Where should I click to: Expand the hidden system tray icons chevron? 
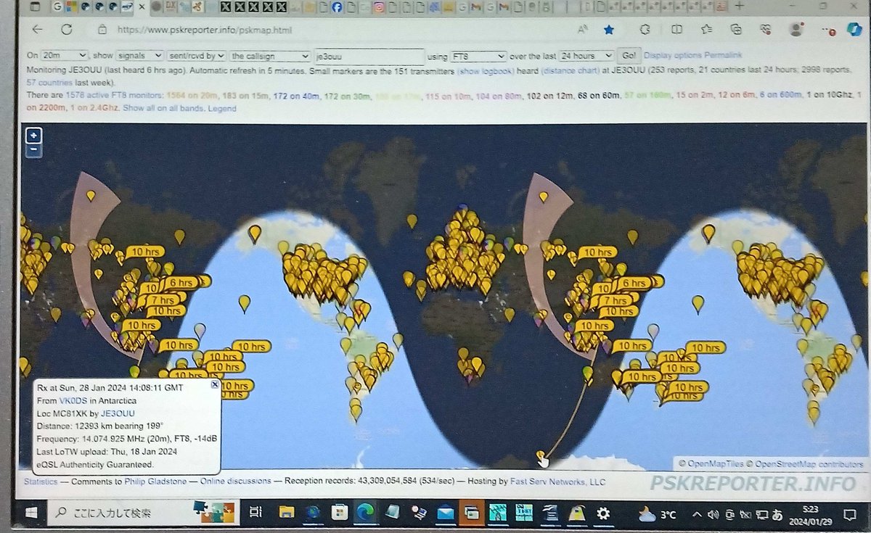[698, 514]
